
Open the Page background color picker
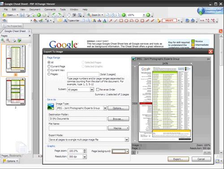coord(120,151)
